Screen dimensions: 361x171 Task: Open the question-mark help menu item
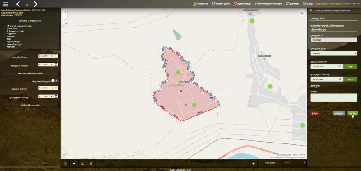click(292, 4)
